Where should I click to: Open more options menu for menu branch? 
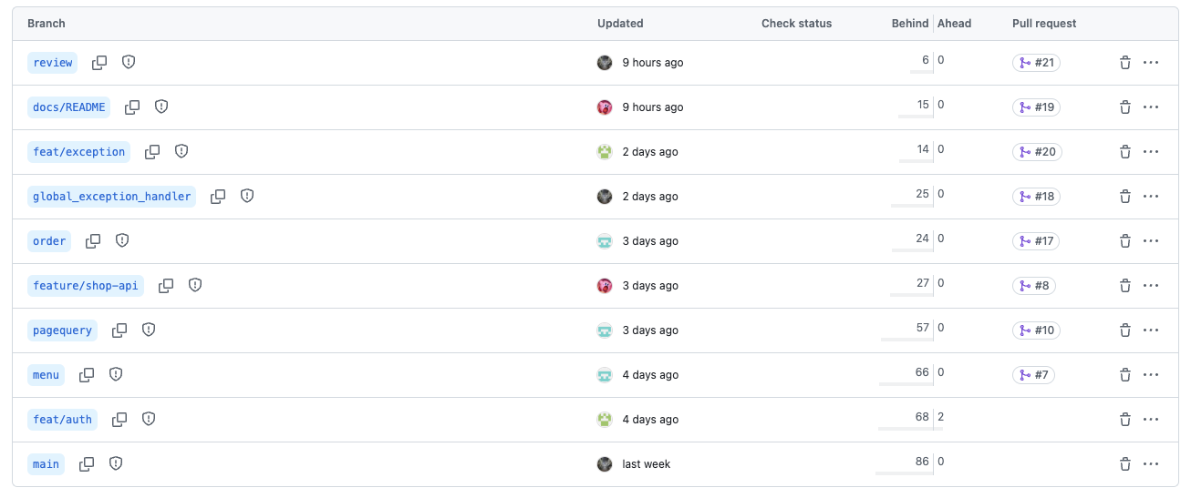[1151, 375]
